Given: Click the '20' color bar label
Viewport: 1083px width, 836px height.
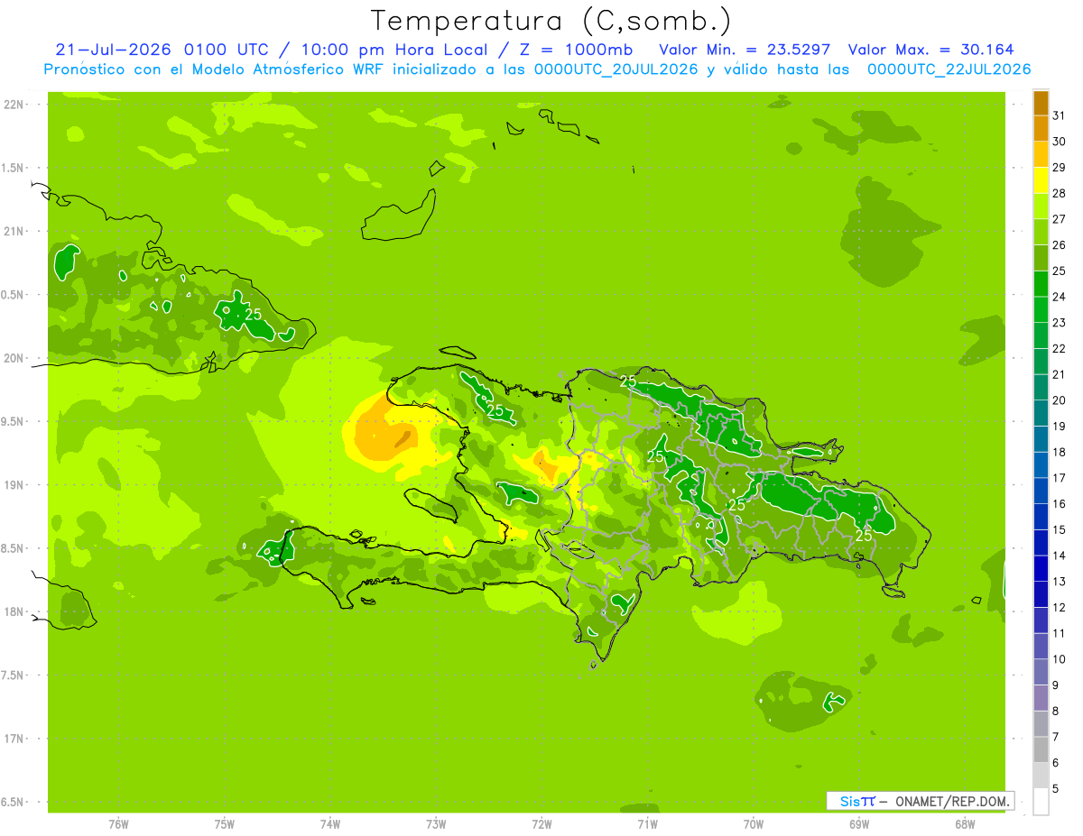Looking at the screenshot, I should pyautogui.click(x=1059, y=400).
